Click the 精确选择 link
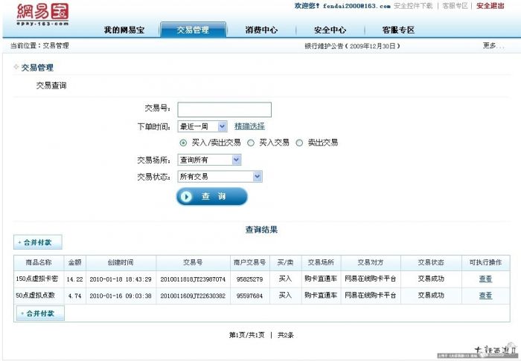 (x=249, y=126)
